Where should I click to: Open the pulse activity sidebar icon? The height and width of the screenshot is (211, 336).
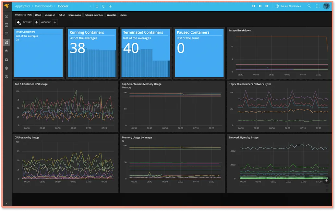point(6,51)
